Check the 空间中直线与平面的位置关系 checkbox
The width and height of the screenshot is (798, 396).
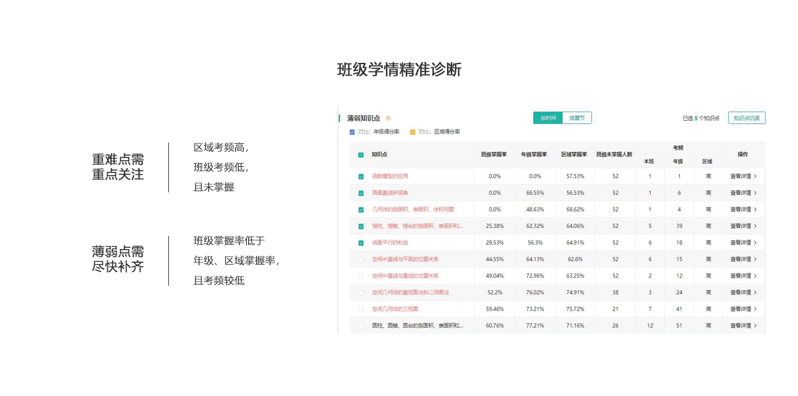[x=361, y=259]
